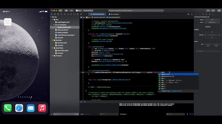Open the Phone app in simulator dock
Viewport: 222px width, 124px height.
(8, 108)
